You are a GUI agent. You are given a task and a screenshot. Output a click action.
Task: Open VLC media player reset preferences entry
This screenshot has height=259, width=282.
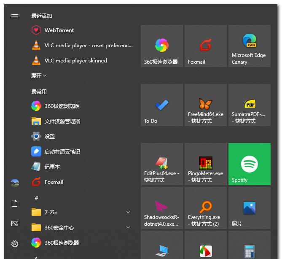[x=82, y=46]
